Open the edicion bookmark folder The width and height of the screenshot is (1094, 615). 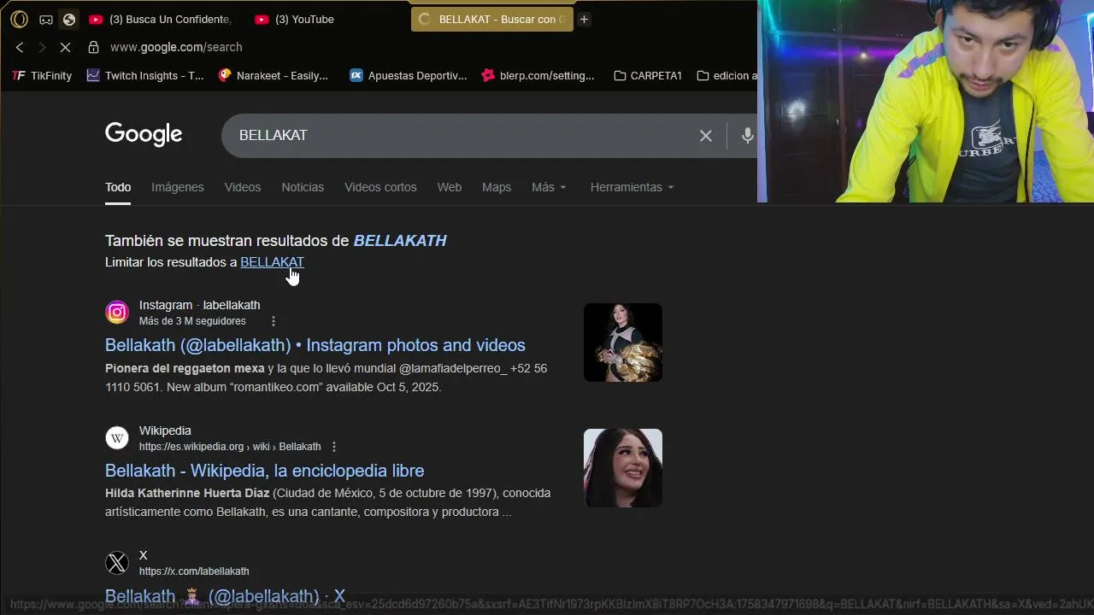[726, 75]
